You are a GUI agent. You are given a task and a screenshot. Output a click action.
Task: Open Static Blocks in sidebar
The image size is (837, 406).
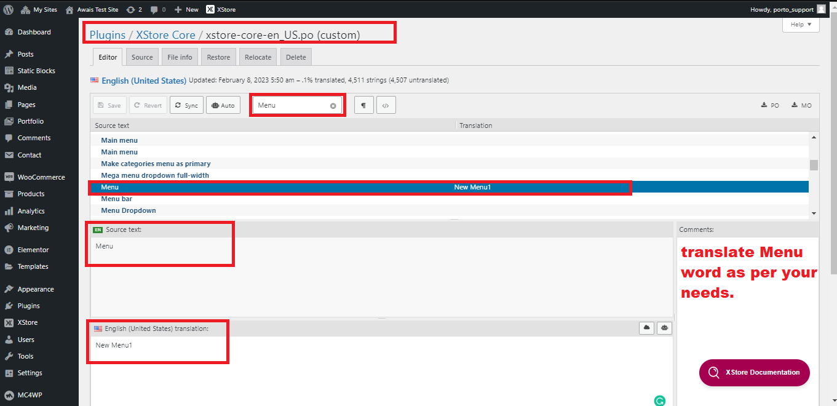pos(36,71)
